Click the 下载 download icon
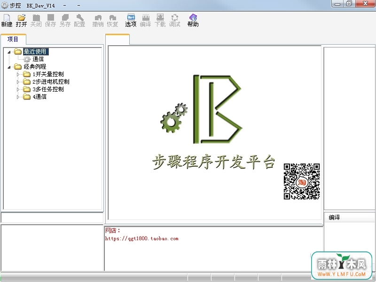Image resolution: width=376 pixels, height=282 pixels. coord(160,20)
